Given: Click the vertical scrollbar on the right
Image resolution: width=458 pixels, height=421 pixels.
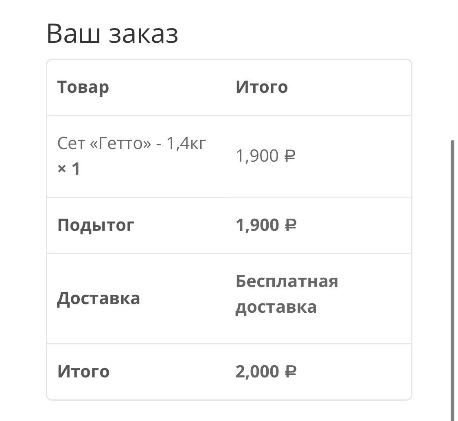Looking at the screenshot, I should pyautogui.click(x=452, y=277).
